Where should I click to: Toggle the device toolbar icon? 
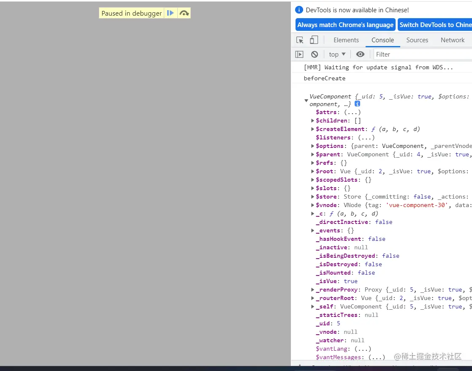314,40
